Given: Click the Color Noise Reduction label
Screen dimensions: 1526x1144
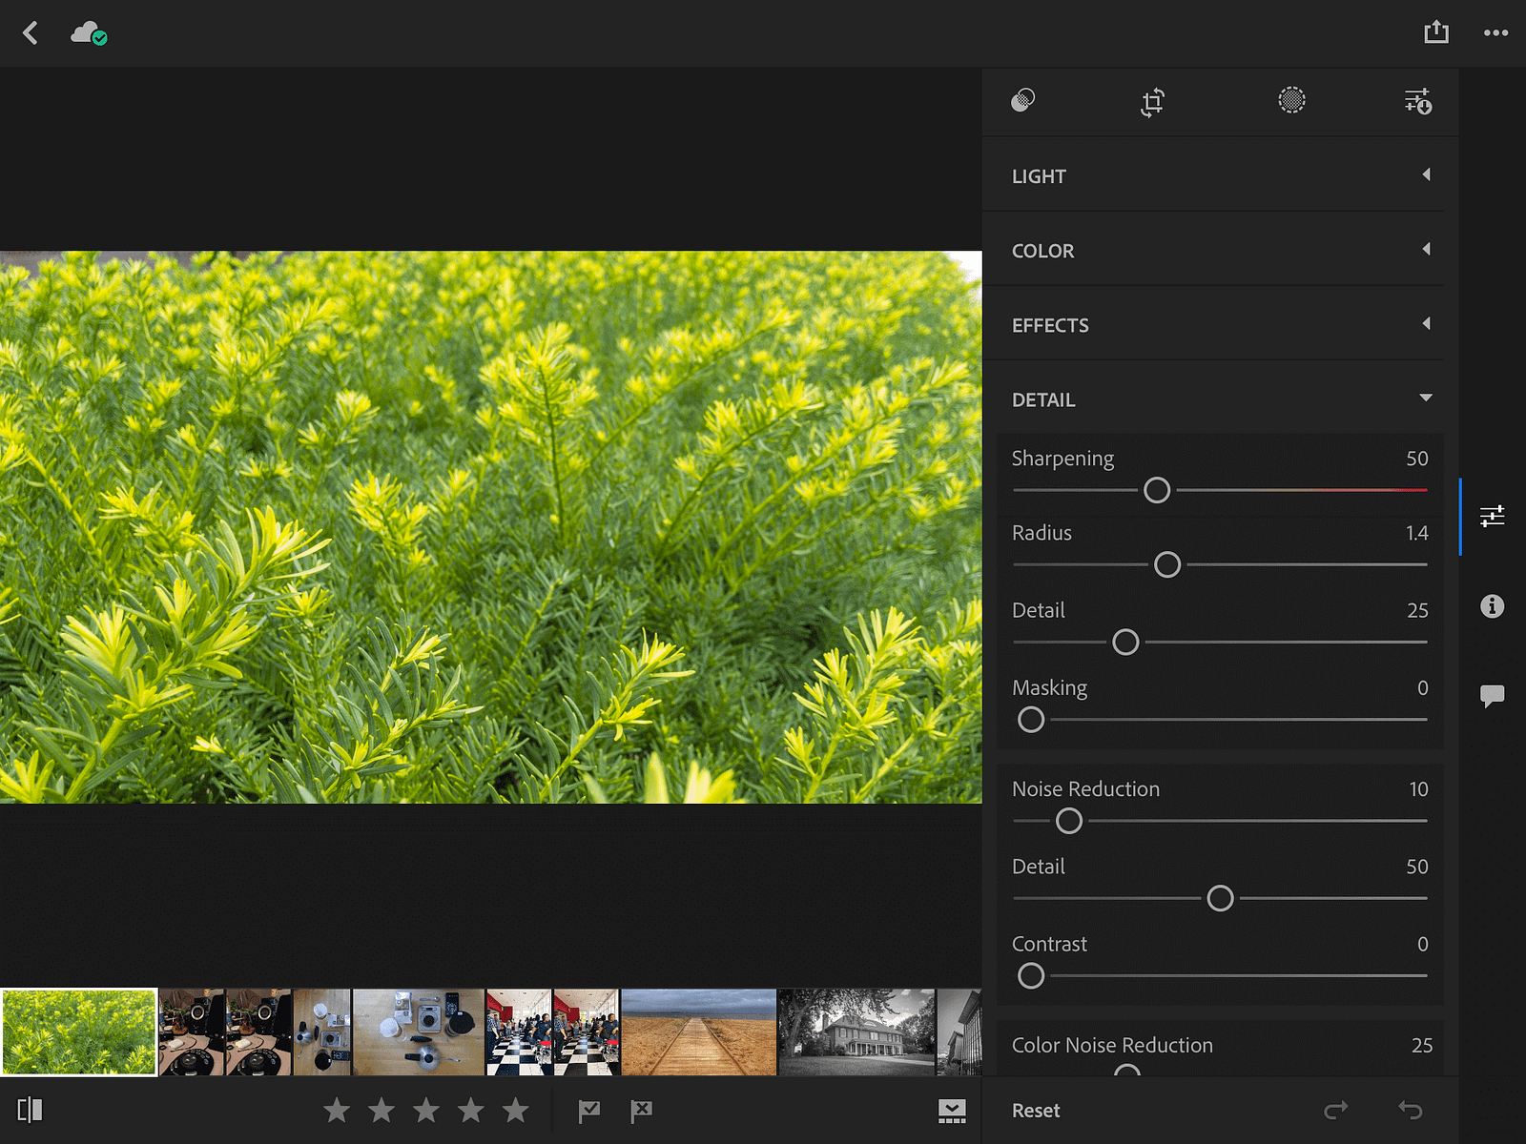Looking at the screenshot, I should (1112, 1045).
